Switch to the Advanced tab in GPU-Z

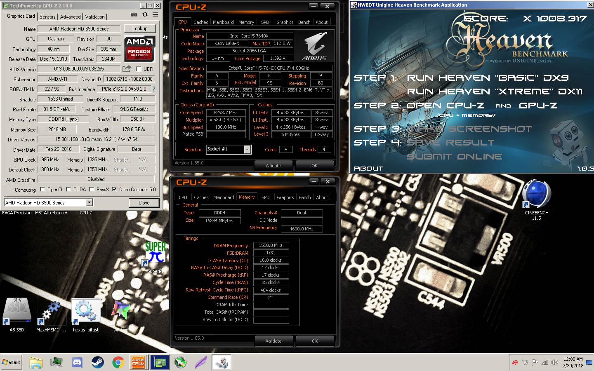(x=70, y=16)
